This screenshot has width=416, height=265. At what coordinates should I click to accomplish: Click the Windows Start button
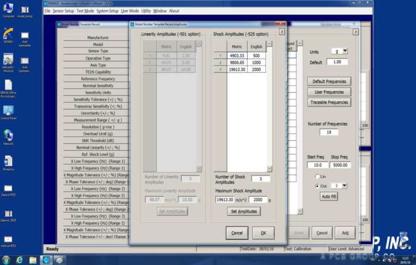coord(6,260)
